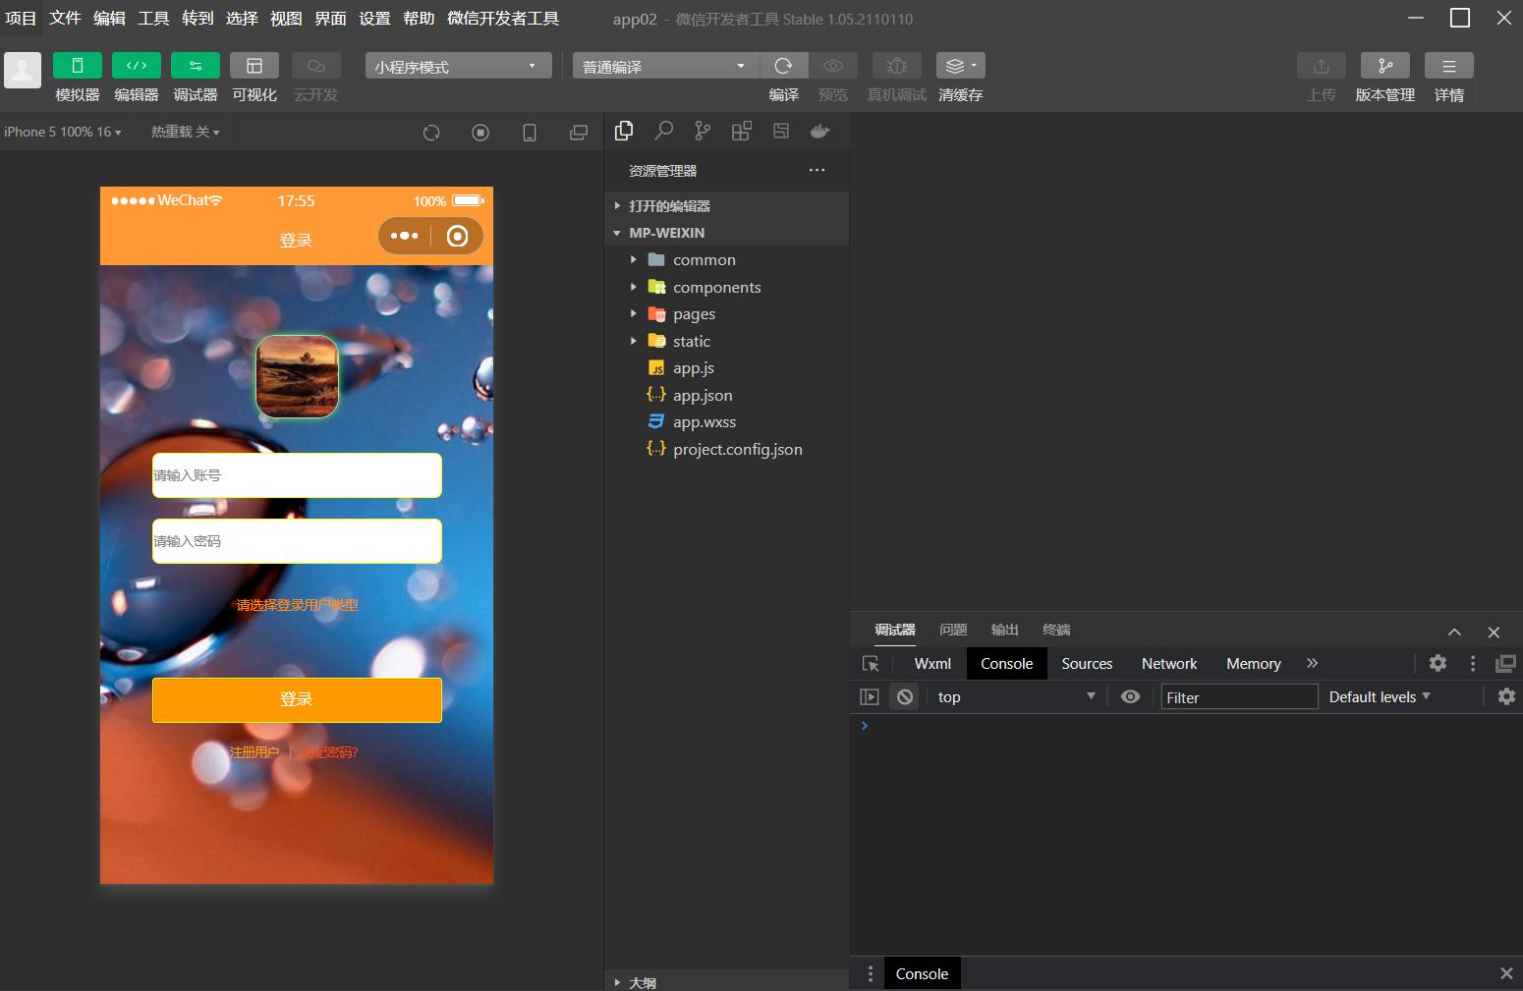The height and width of the screenshot is (991, 1523).
Task: Open Version Management branch icon
Action: pos(1384,66)
